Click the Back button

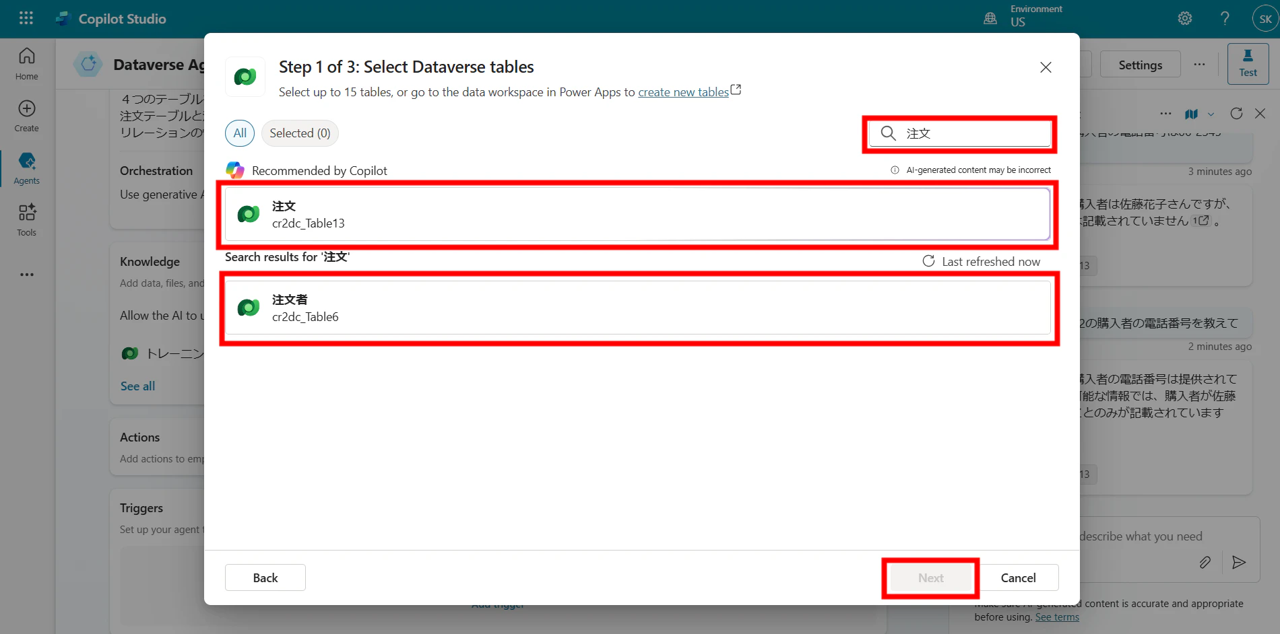pyautogui.click(x=265, y=577)
